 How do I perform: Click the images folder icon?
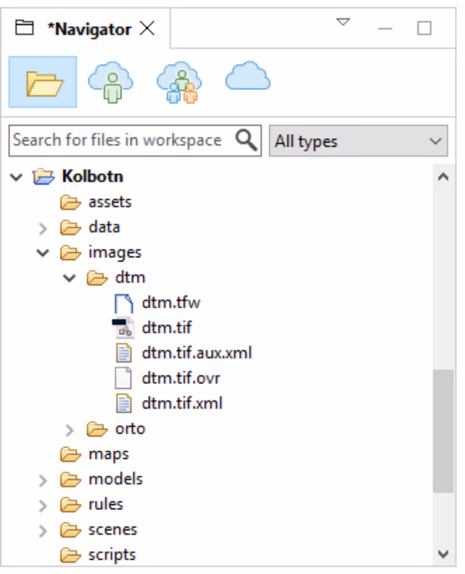[71, 253]
